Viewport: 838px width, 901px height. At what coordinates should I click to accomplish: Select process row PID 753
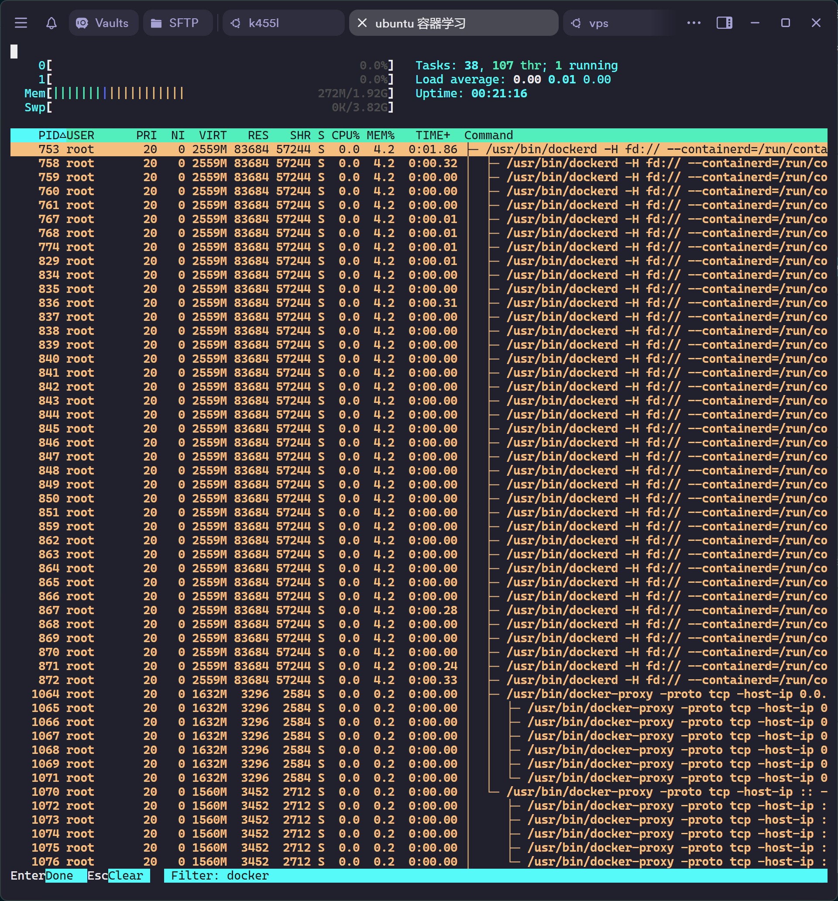pyautogui.click(x=419, y=149)
